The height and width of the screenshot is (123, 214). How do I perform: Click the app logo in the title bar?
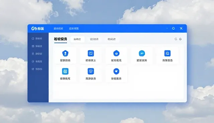[38, 28]
